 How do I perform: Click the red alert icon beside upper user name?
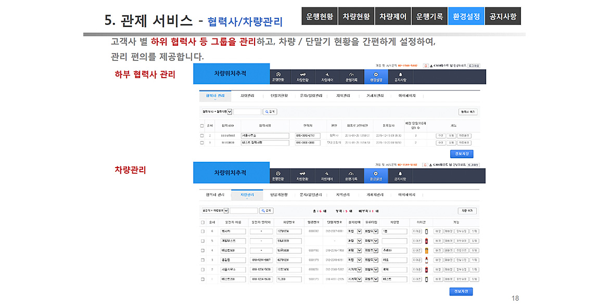[x=425, y=66]
